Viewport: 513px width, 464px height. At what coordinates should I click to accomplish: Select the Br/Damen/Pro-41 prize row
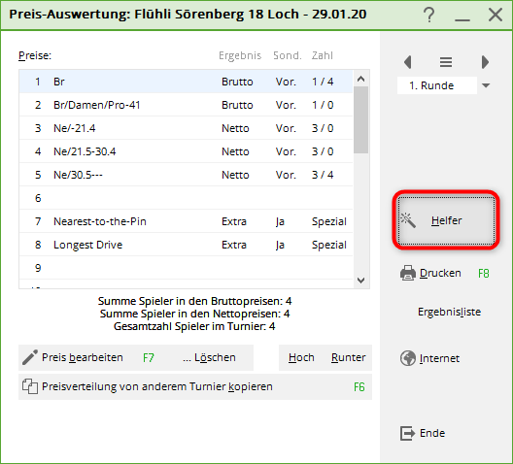click(186, 105)
